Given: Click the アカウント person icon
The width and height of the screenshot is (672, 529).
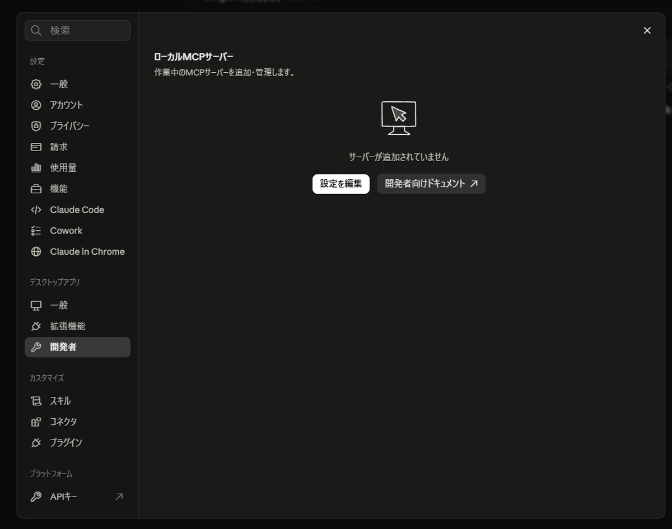Looking at the screenshot, I should pos(36,105).
